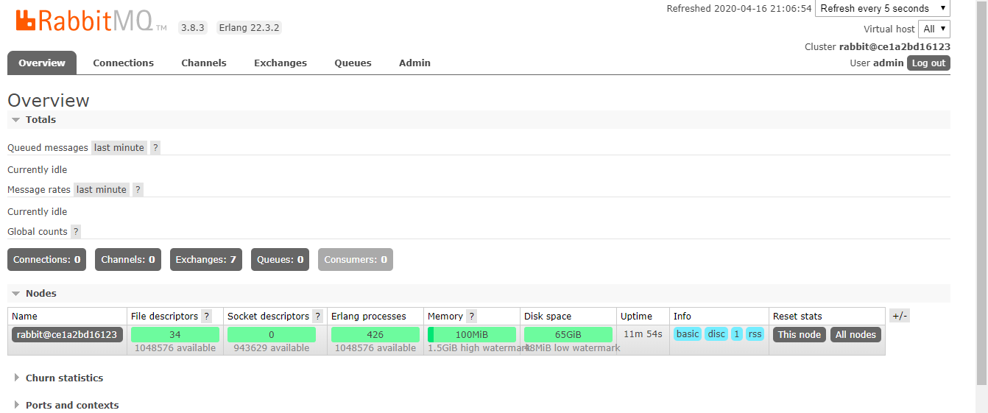Reset stats for All nodes
Viewport: 988px width, 413px height.
[x=855, y=334]
